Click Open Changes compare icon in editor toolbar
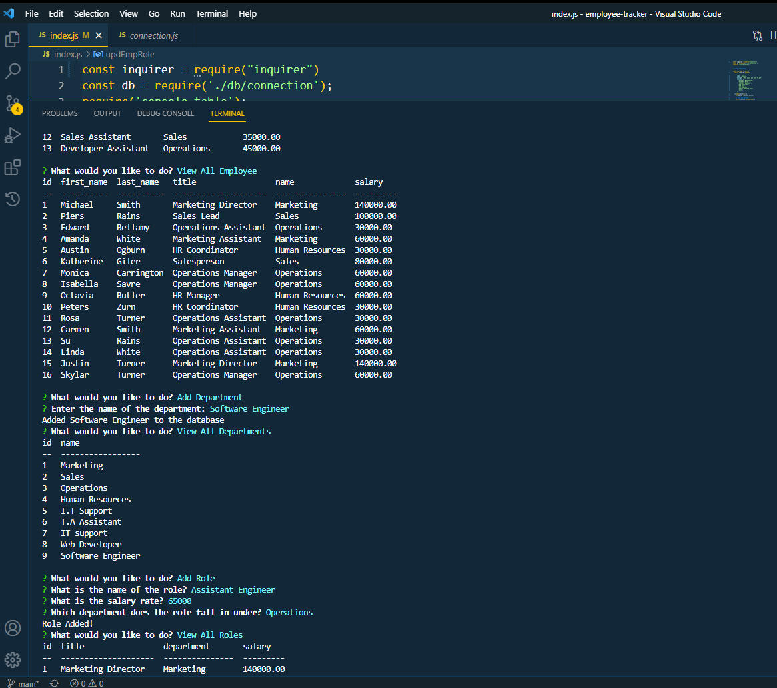Viewport: 777px width, 688px height. (757, 36)
